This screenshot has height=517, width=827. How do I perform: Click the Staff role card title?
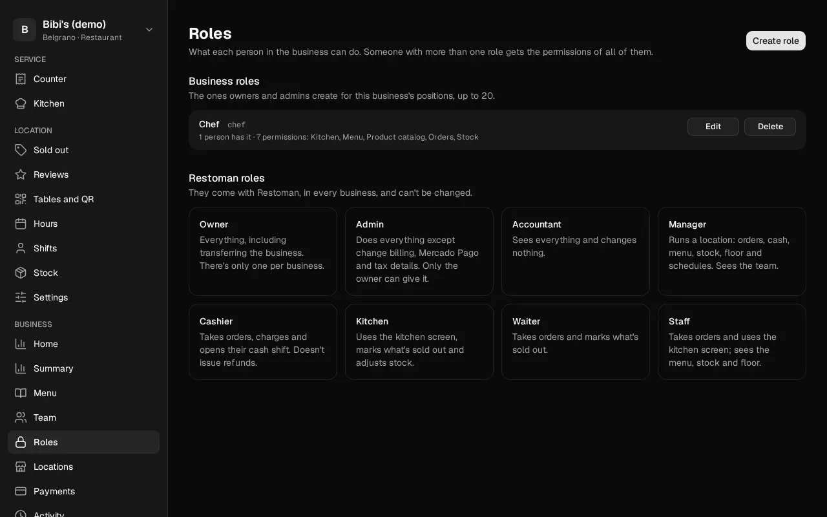point(679,321)
